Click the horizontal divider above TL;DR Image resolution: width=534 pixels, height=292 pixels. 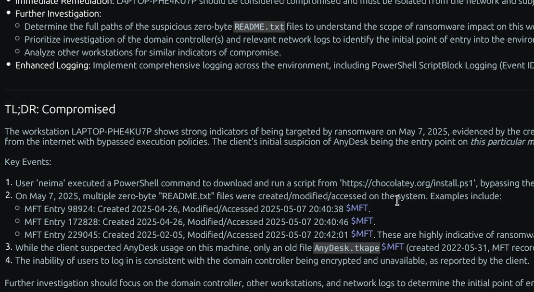(269, 90)
